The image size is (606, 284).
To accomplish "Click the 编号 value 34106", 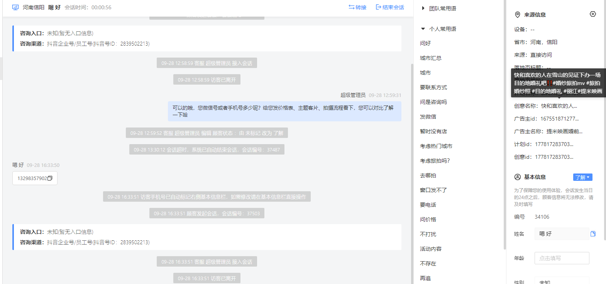I will (542, 217).
